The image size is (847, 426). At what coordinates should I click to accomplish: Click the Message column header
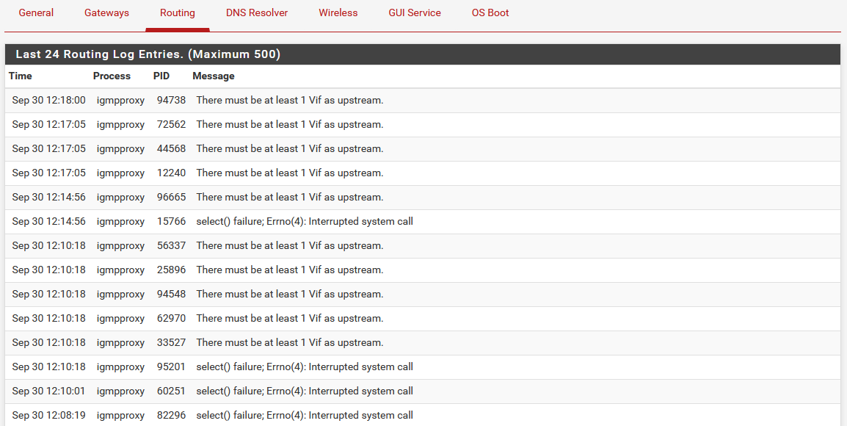pyautogui.click(x=214, y=76)
